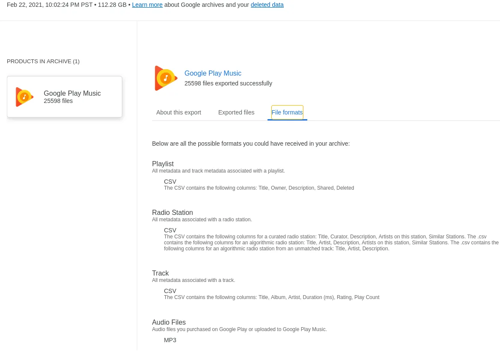500x352 pixels.
Task: Click the Playlist section heading
Action: click(x=163, y=164)
